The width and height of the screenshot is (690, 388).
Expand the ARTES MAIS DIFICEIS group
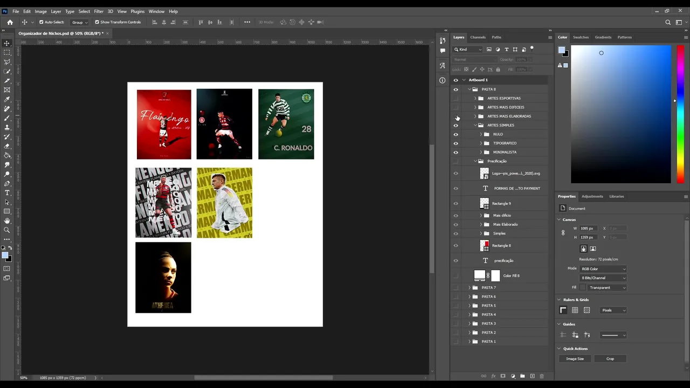click(x=475, y=107)
